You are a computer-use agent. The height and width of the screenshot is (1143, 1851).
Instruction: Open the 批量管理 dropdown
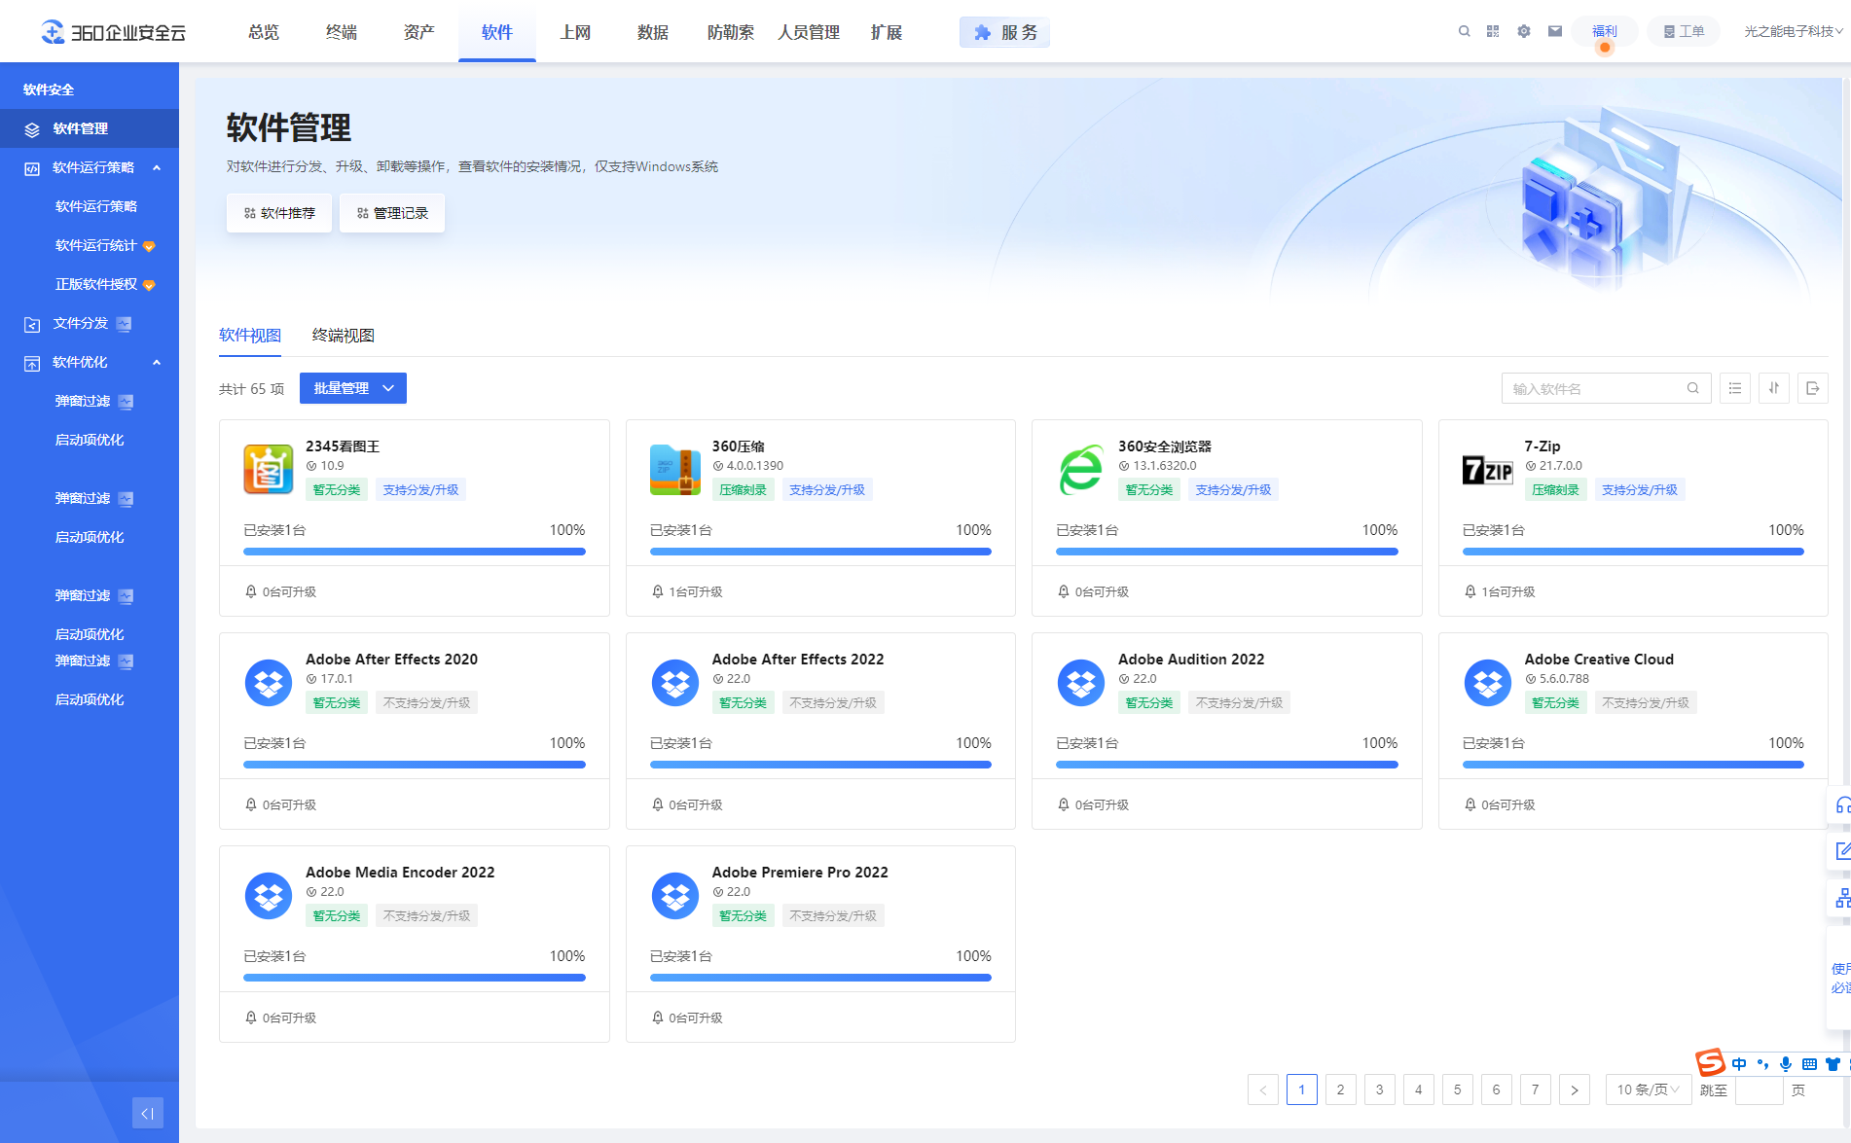click(x=353, y=388)
